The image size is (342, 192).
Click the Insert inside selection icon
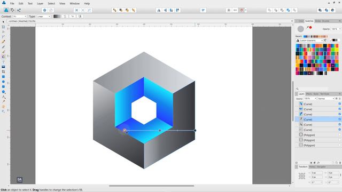coord(332,10)
